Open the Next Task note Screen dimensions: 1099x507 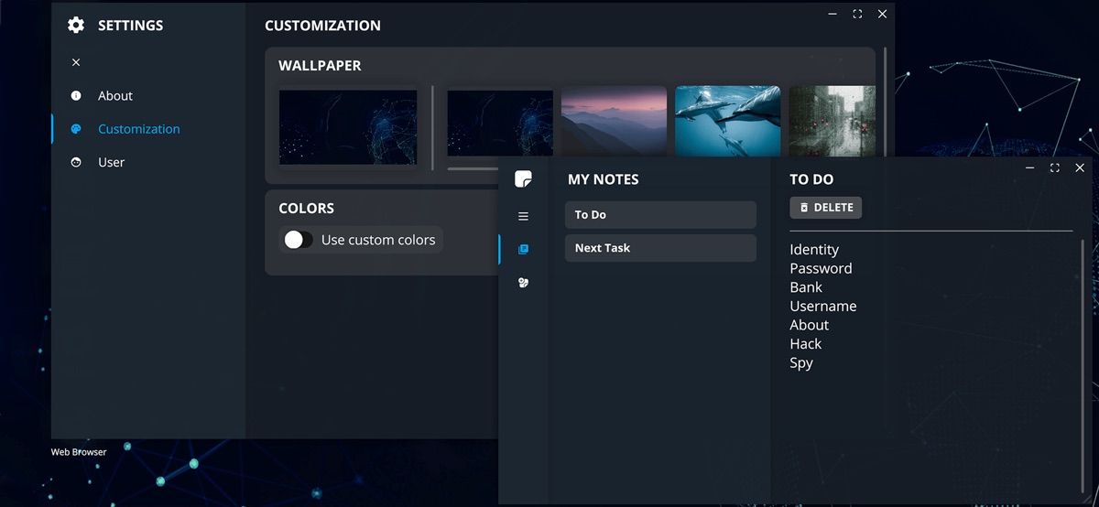tap(659, 248)
